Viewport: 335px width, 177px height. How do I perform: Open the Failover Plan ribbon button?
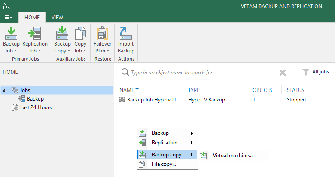102,40
